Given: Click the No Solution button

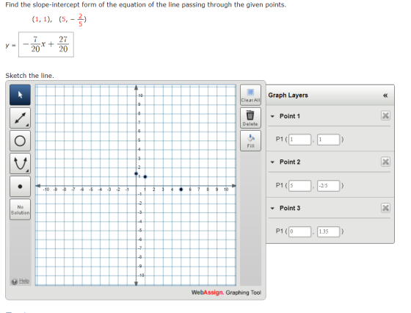Looking at the screenshot, I should (x=21, y=209).
